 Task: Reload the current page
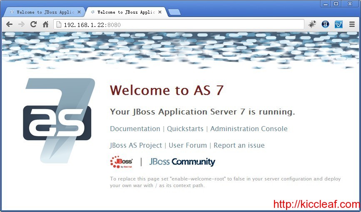[34, 24]
